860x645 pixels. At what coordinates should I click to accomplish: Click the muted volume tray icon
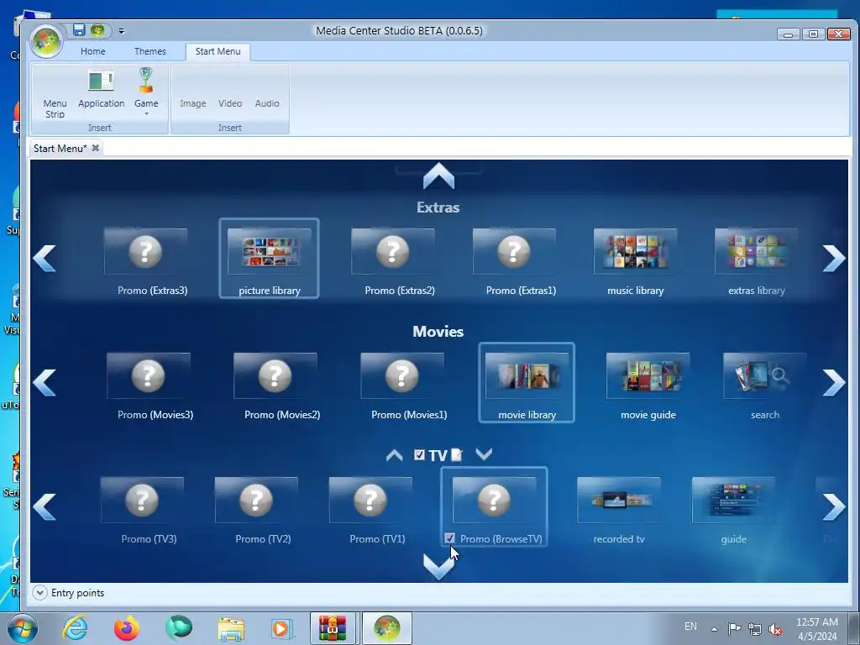775,629
